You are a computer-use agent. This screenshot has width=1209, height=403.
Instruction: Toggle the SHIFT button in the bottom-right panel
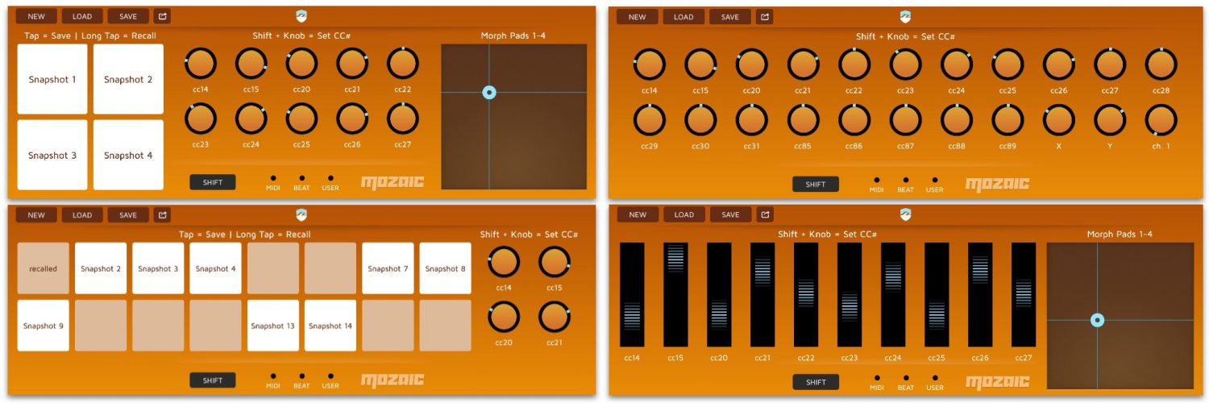click(816, 382)
